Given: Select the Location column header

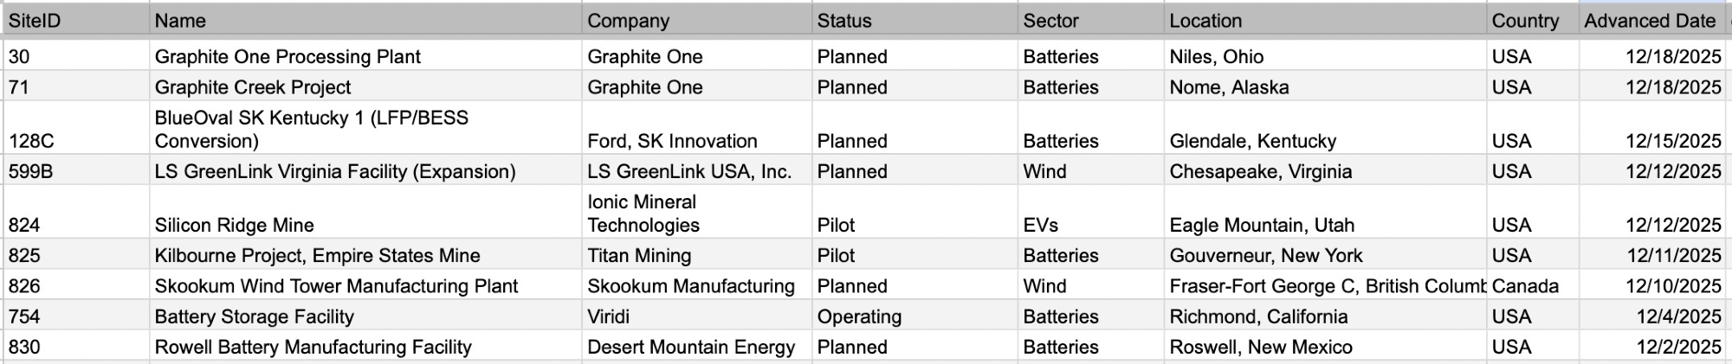Looking at the screenshot, I should click(x=1205, y=21).
